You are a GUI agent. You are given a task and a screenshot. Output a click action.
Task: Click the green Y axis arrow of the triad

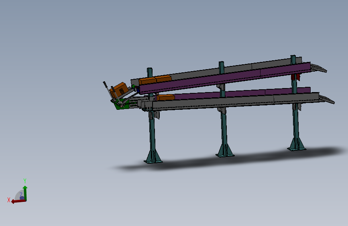(x=25, y=193)
